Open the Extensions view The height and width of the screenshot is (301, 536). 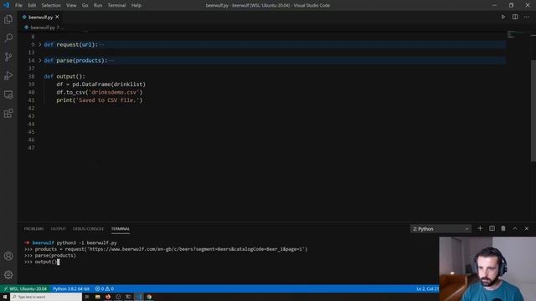[8, 114]
